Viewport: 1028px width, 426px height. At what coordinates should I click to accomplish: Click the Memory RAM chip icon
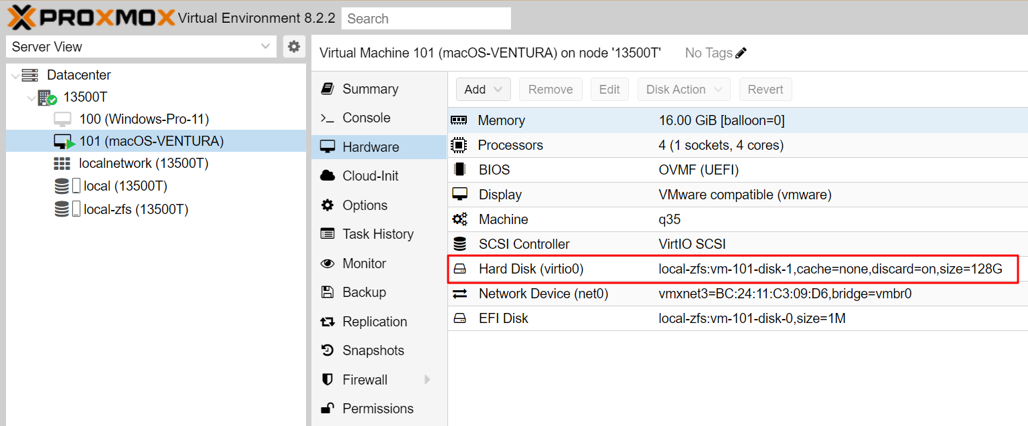point(459,120)
